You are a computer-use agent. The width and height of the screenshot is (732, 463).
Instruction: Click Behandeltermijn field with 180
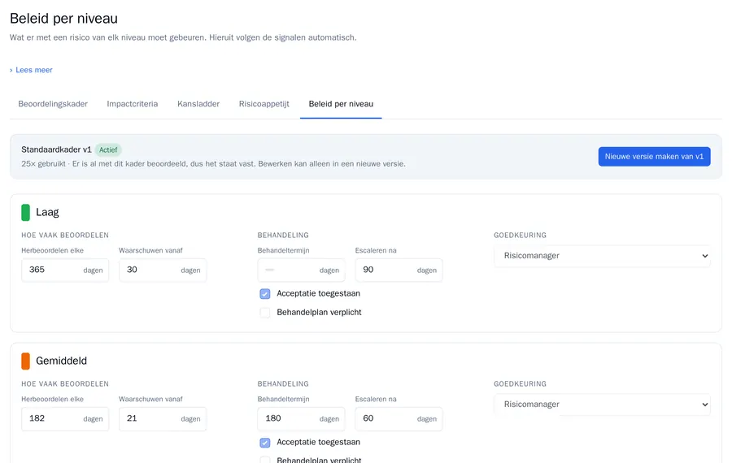[301, 418]
